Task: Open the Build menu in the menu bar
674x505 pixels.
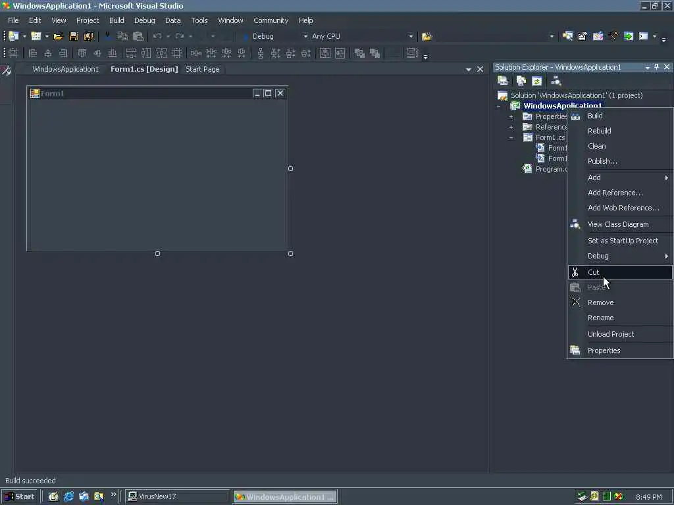Action: tap(117, 20)
